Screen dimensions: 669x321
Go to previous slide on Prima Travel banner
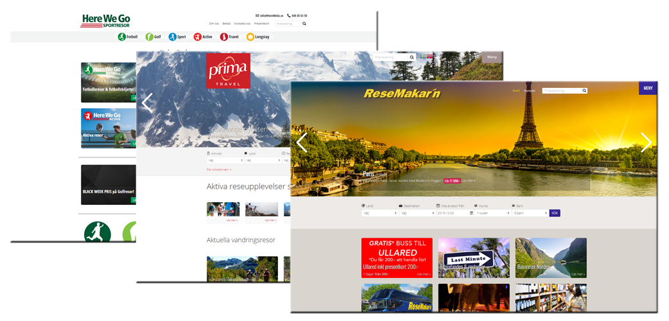pos(147,103)
